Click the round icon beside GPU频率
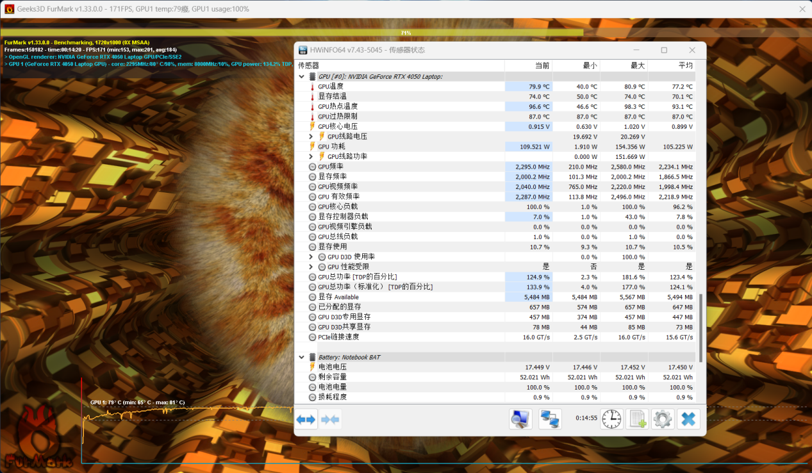 tap(313, 167)
